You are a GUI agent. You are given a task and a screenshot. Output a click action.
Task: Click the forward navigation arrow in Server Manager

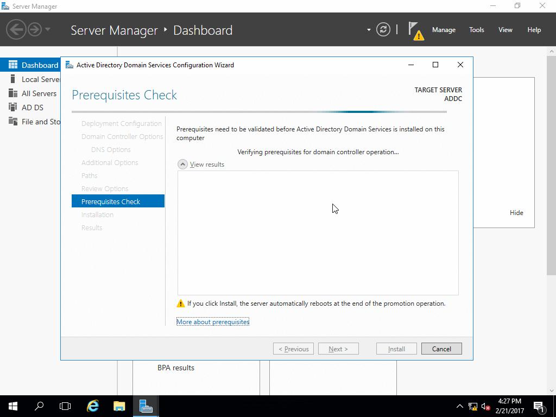tap(35, 29)
